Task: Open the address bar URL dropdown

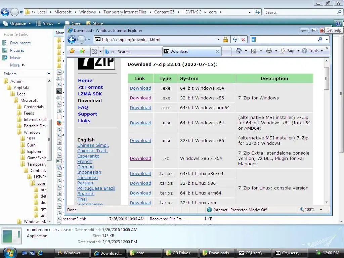Action: (x=218, y=40)
